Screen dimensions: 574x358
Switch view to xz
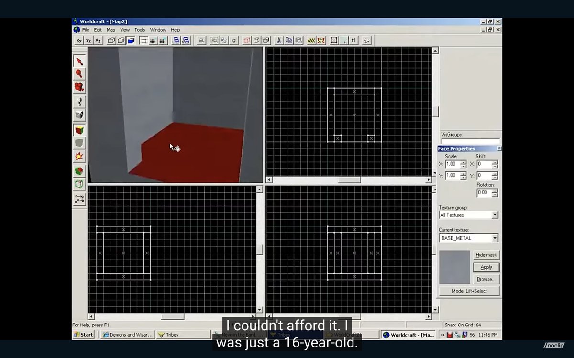(98, 41)
